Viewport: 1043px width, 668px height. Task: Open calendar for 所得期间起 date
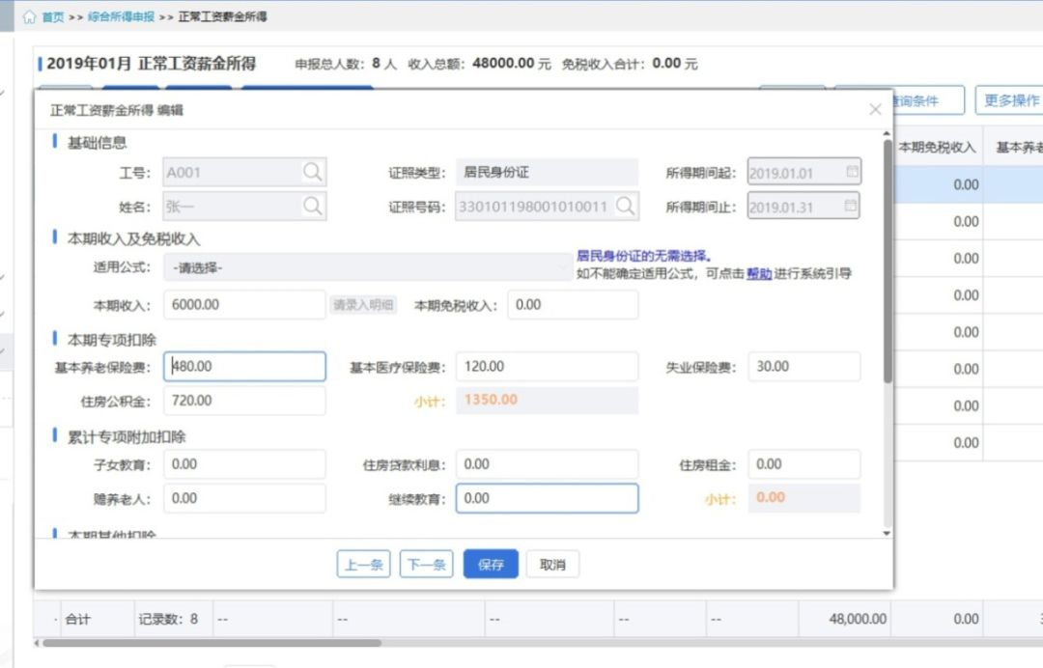click(852, 173)
